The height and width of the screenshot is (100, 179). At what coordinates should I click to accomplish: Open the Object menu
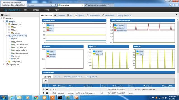click(37, 10)
